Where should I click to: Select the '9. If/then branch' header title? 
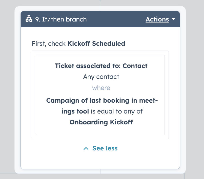[x=61, y=19]
